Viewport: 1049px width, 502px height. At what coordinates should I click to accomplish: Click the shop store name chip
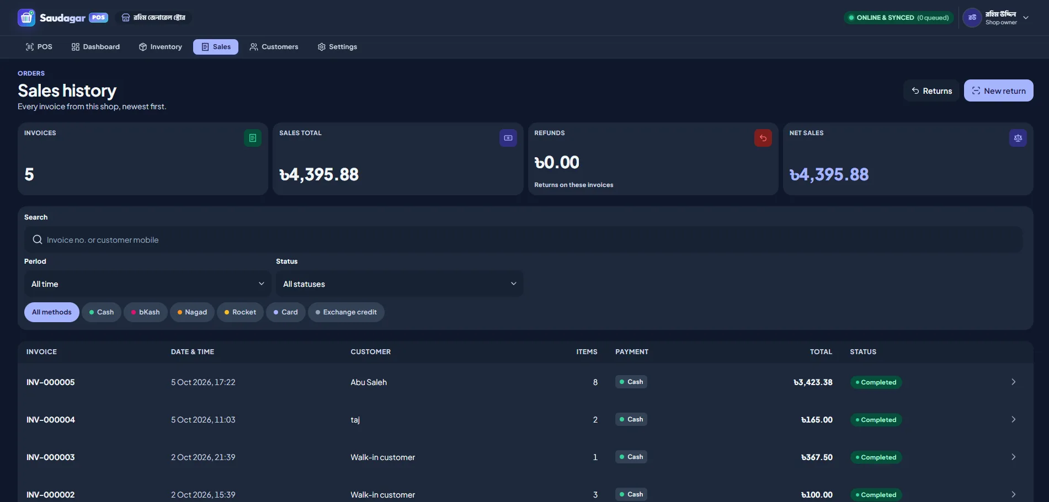(x=153, y=18)
